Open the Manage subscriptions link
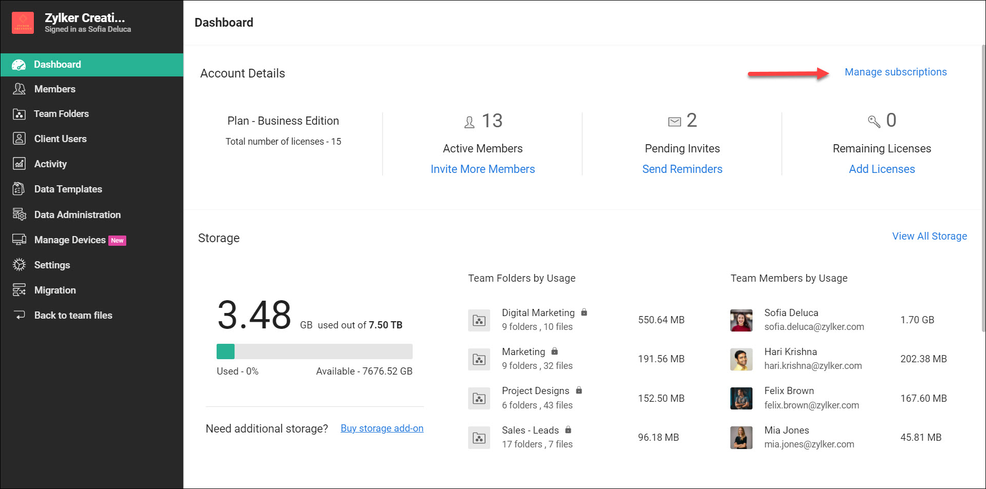Image resolution: width=986 pixels, height=489 pixels. point(895,72)
